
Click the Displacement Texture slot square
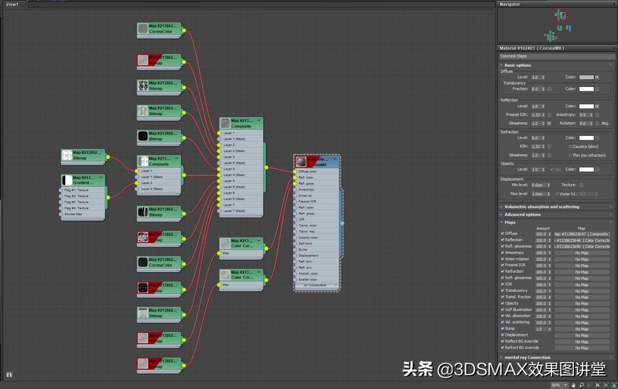point(581,185)
